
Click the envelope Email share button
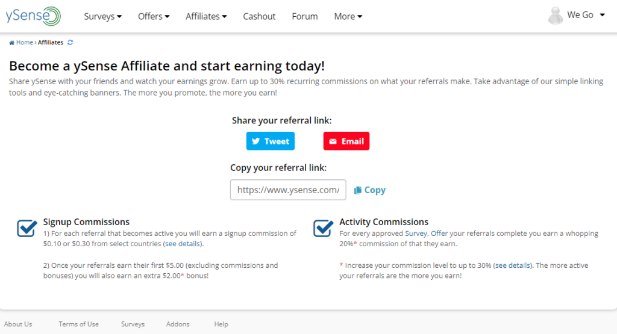point(346,141)
